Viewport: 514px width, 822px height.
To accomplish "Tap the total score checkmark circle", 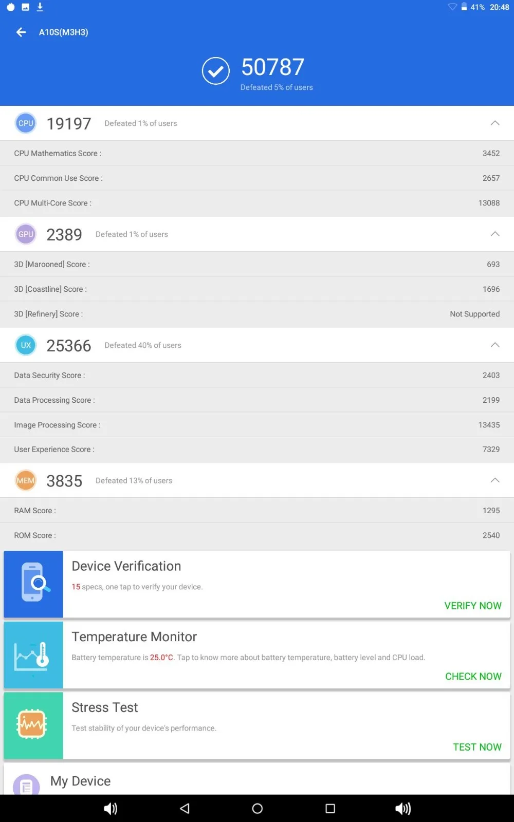I will [216, 71].
